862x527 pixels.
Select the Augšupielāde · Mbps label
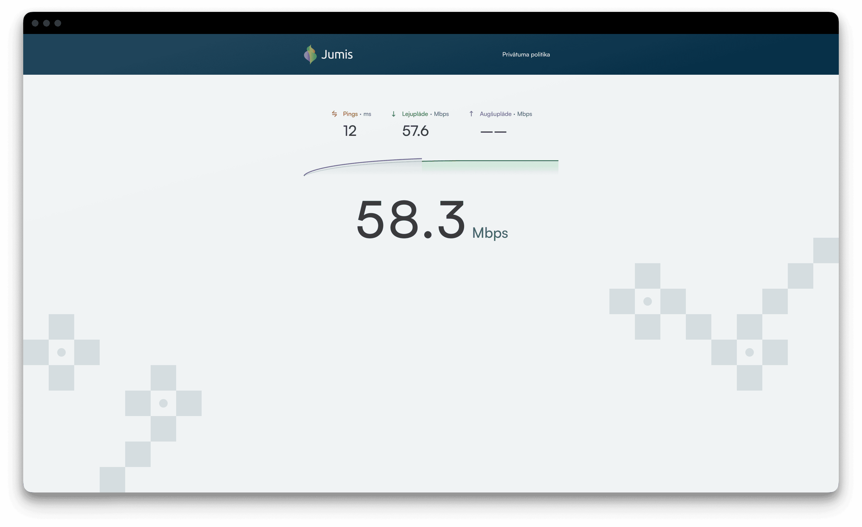[506, 114]
